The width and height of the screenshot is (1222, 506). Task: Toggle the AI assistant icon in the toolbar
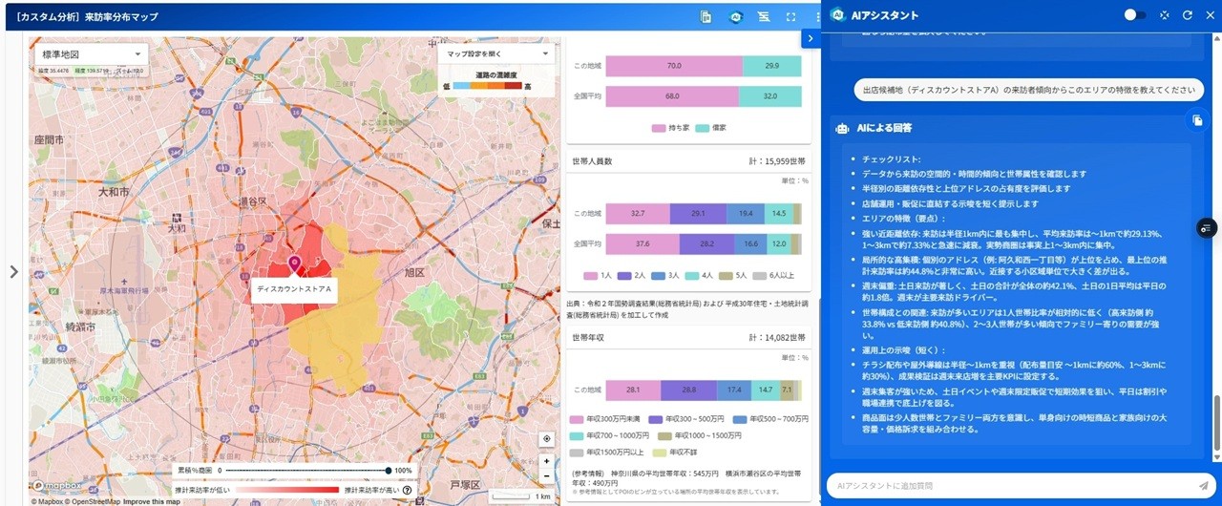(x=735, y=16)
